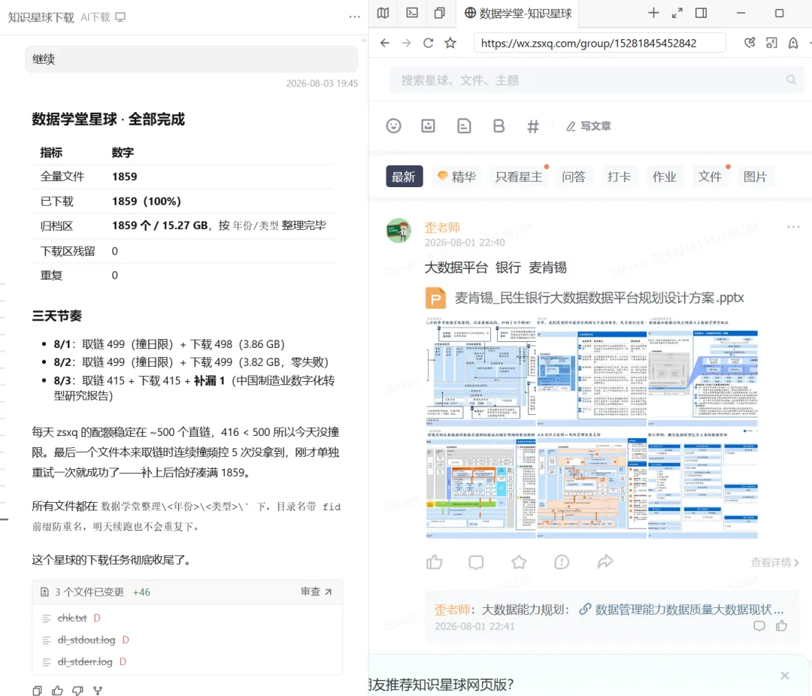Select the 最新 tab
812x696 pixels.
point(404,177)
